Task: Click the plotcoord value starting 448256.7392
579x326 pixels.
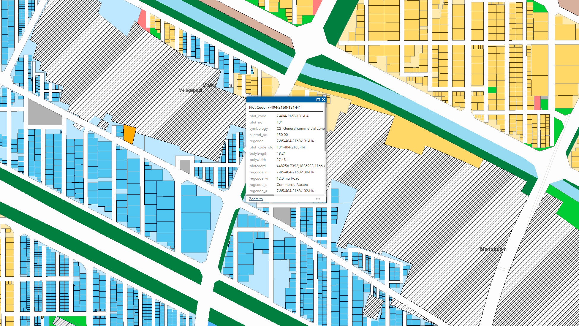Action: click(300, 166)
